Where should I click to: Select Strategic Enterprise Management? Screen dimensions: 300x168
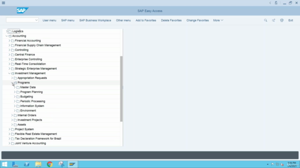pos(36,69)
